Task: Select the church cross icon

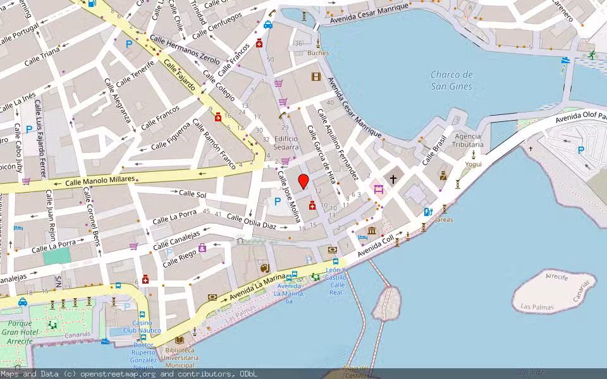Action: [x=393, y=179]
